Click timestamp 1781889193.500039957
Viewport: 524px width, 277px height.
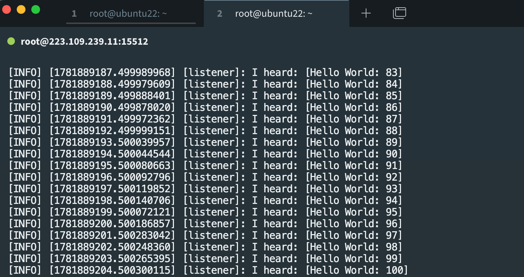tap(112, 142)
